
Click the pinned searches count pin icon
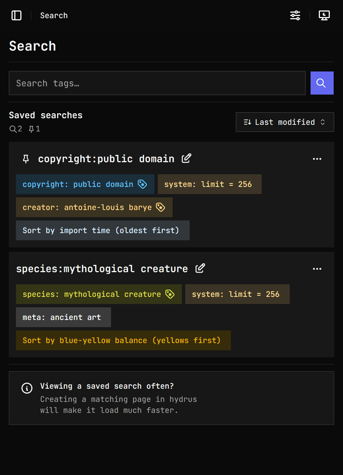[x=31, y=129]
